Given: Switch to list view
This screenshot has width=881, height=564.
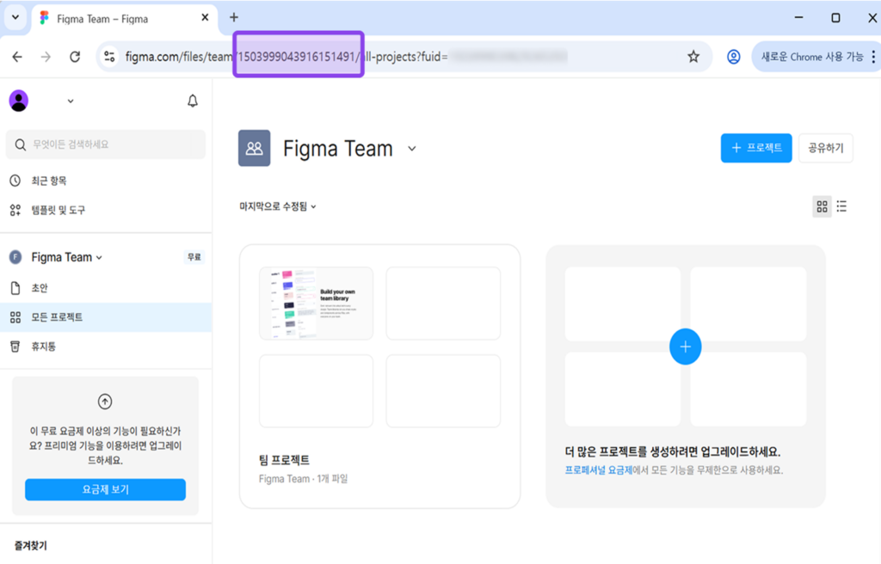Looking at the screenshot, I should [841, 206].
